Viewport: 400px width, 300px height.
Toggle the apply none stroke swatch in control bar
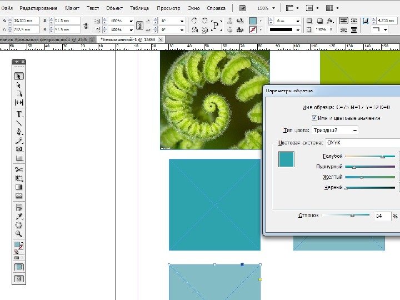click(x=253, y=29)
